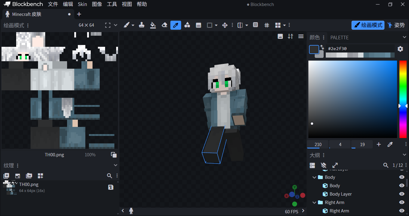This screenshot has height=216, width=409.
Task: Select the move selection tool
Action: (x=225, y=25)
